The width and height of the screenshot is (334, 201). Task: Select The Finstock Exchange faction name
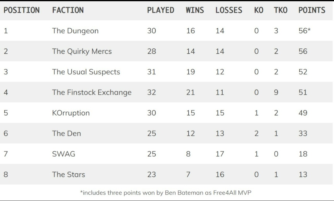[92, 92]
